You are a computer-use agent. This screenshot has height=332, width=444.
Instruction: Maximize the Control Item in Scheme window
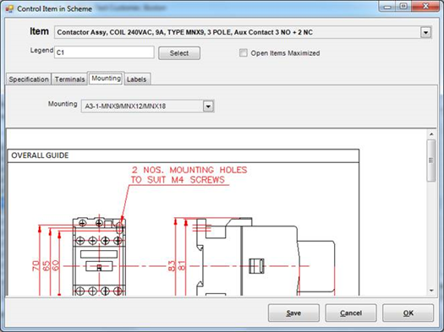[x=403, y=7]
